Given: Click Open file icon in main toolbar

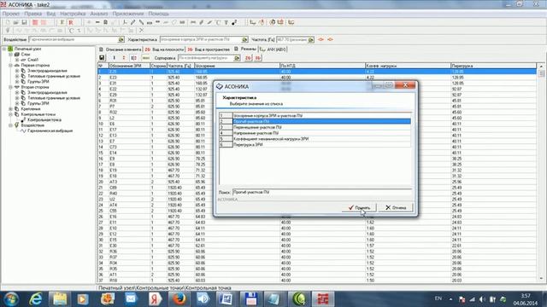Looking at the screenshot, I should [x=16, y=22].
